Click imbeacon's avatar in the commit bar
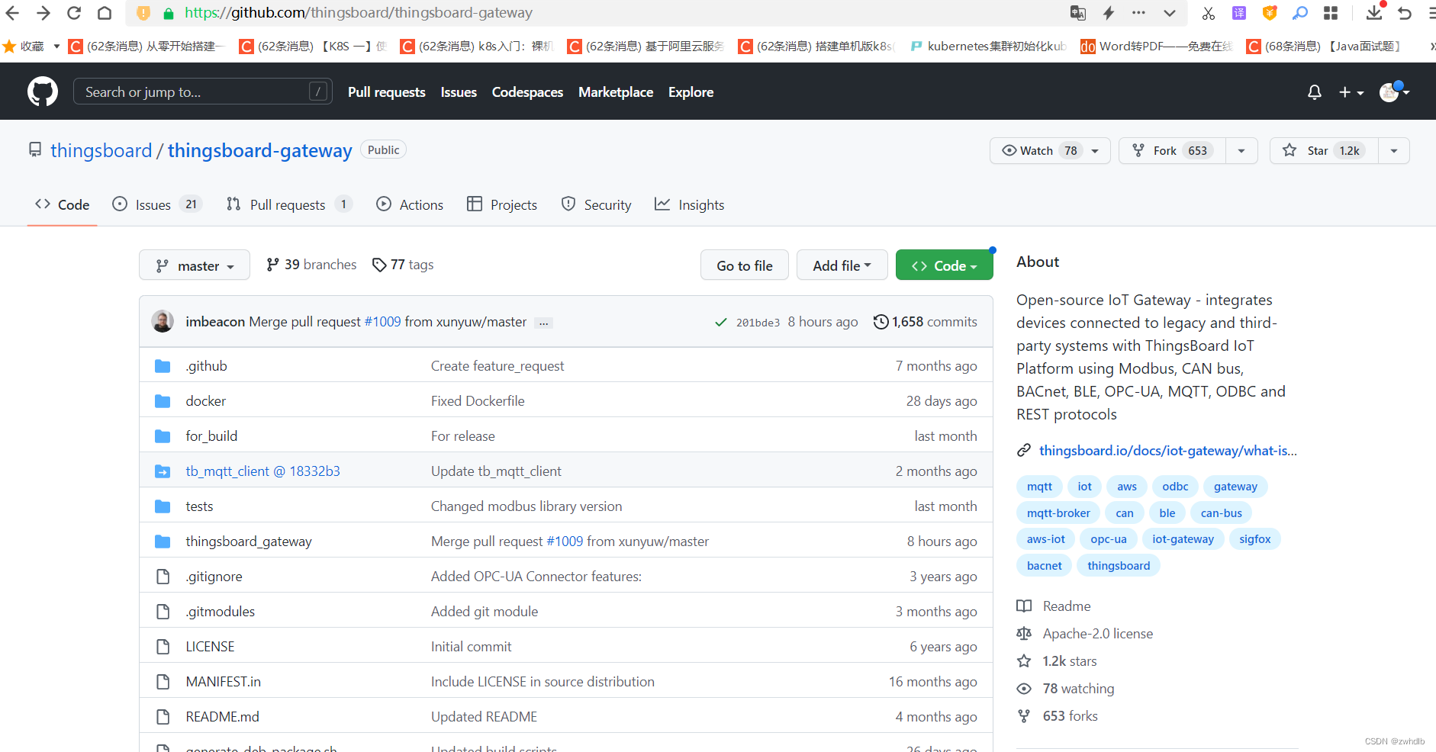1436x752 pixels. pos(163,321)
